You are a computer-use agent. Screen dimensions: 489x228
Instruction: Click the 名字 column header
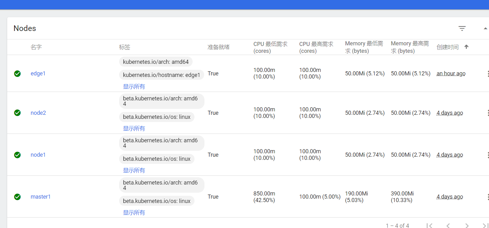[36, 47]
